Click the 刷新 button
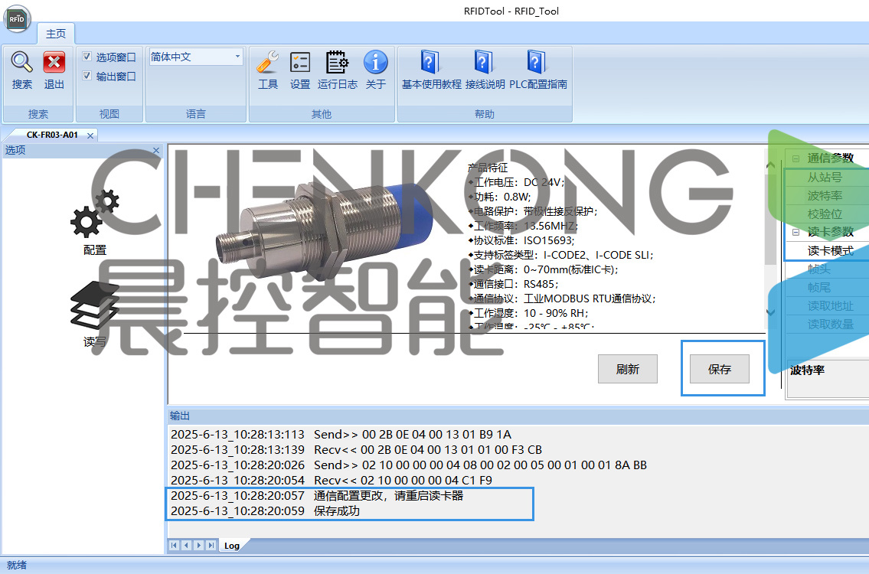Viewport: 869px width, 574px height. [x=627, y=369]
